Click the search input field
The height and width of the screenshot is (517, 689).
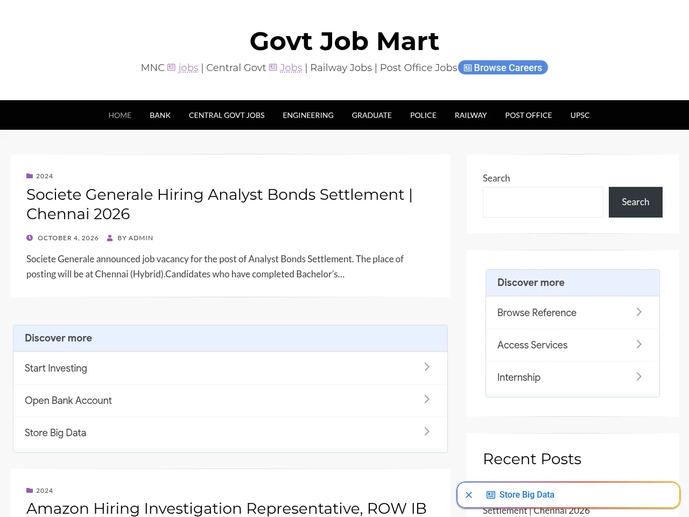pos(543,202)
